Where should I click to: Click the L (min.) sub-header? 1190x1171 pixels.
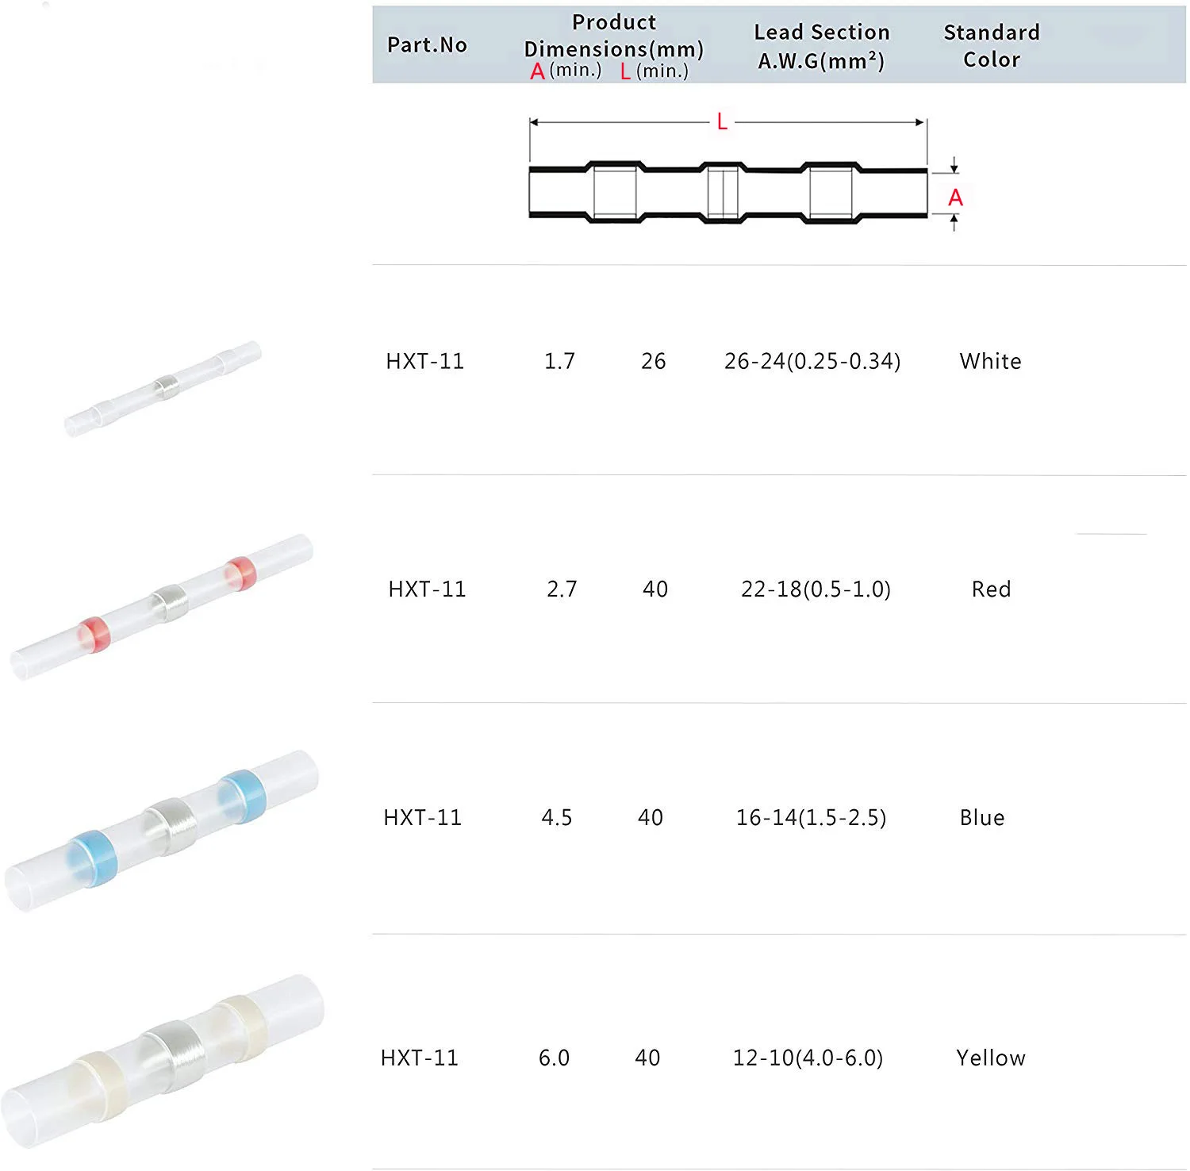pos(654,71)
